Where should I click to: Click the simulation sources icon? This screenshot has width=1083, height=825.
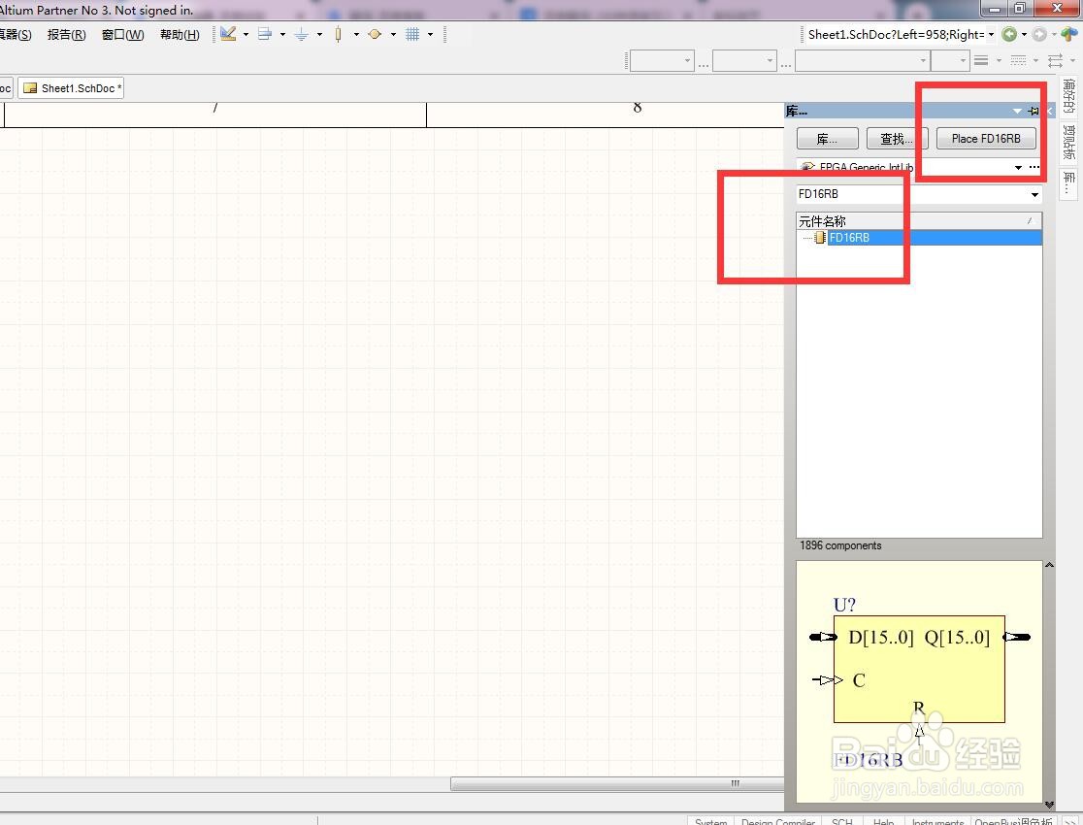(x=375, y=34)
